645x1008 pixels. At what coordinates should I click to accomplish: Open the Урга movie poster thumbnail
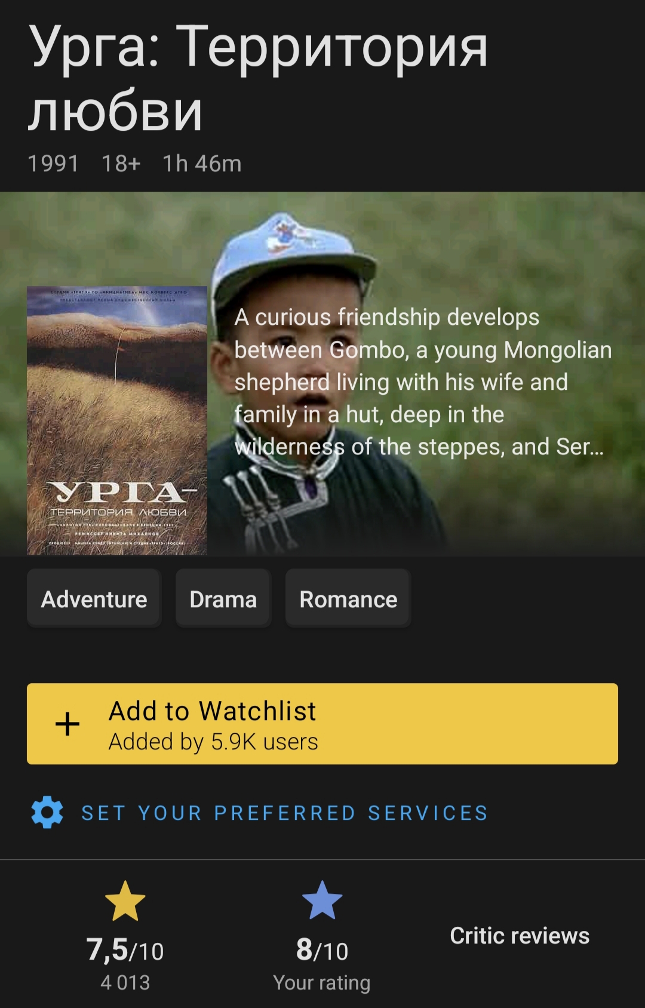pos(117,420)
